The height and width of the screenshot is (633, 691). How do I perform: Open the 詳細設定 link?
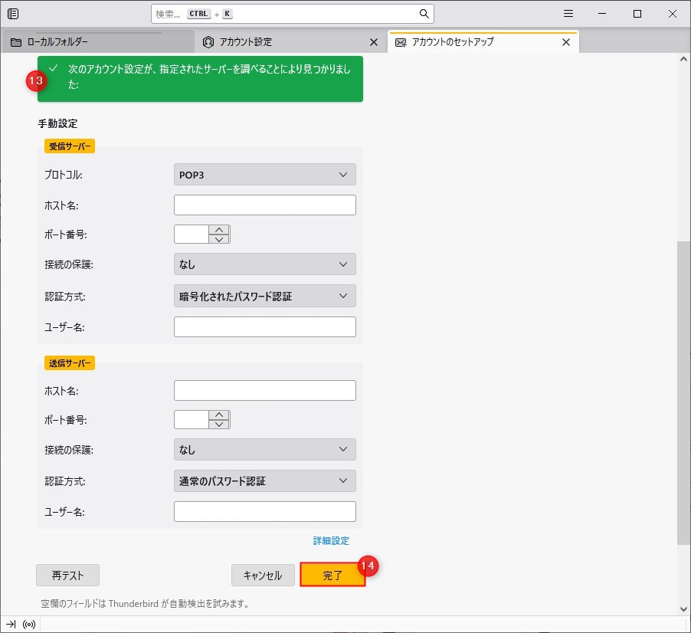331,541
